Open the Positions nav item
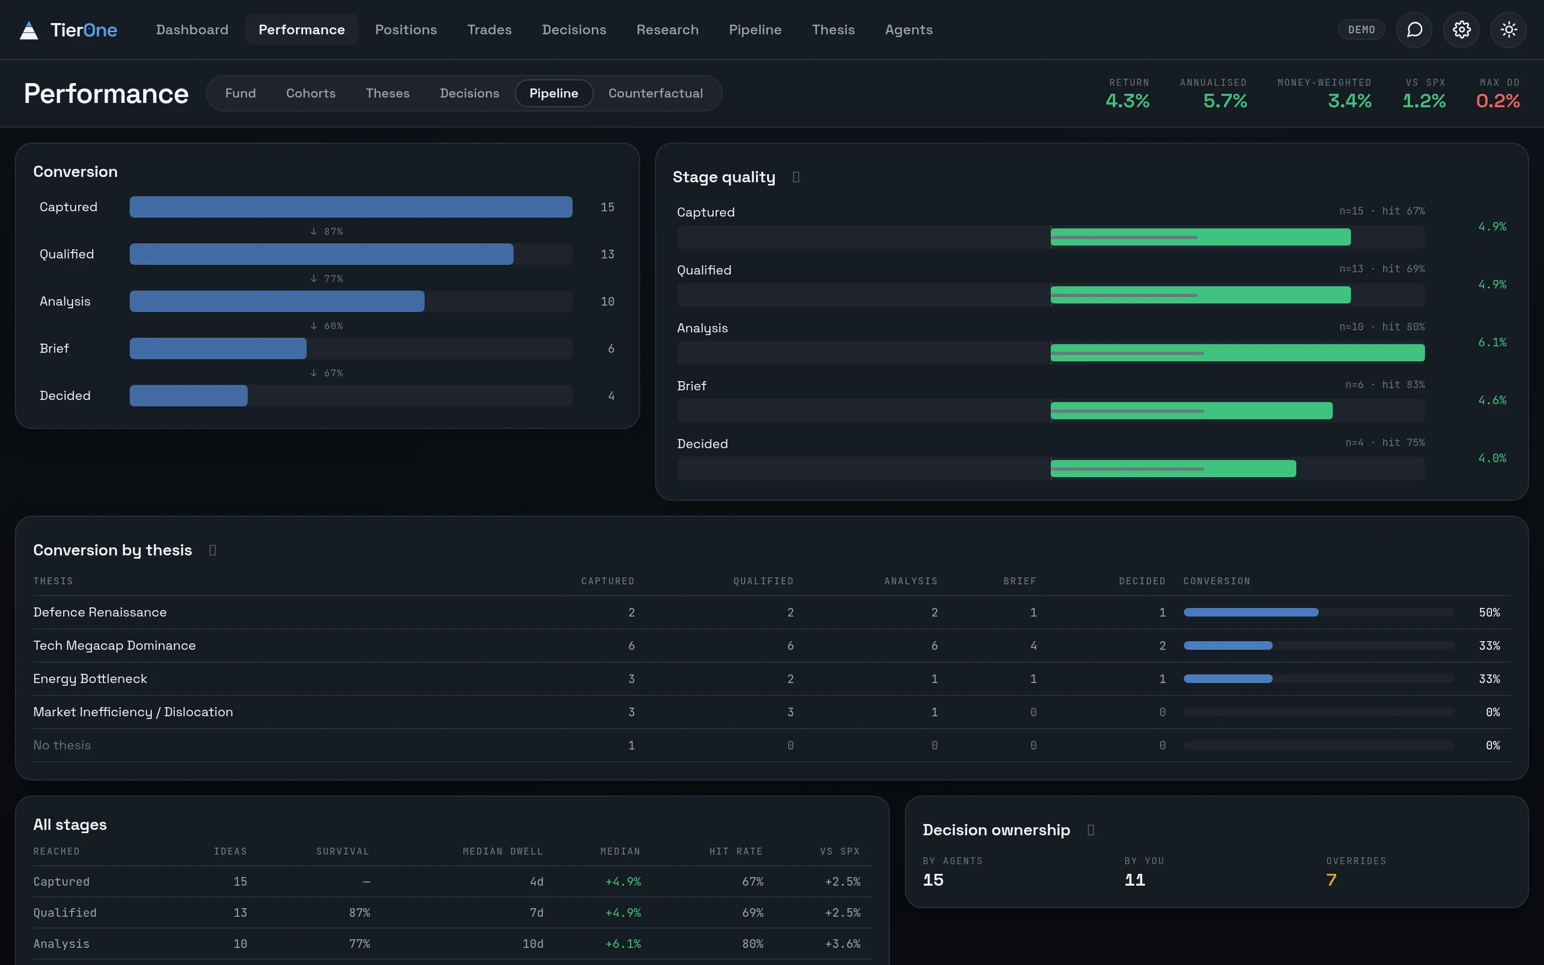Viewport: 1544px width, 965px height. (406, 30)
